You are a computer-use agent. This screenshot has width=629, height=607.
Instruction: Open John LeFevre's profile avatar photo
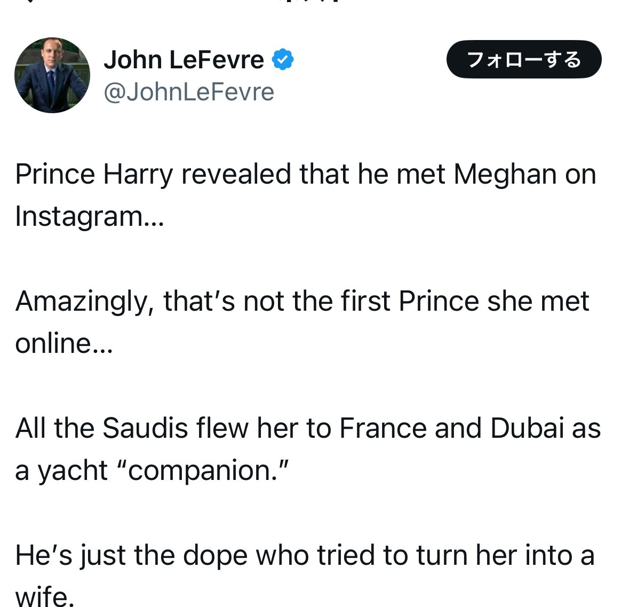(52, 75)
